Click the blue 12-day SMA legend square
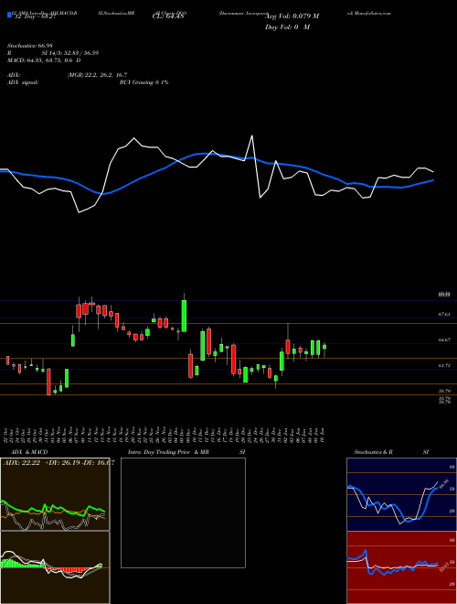The image size is (457, 604). tap(9, 15)
